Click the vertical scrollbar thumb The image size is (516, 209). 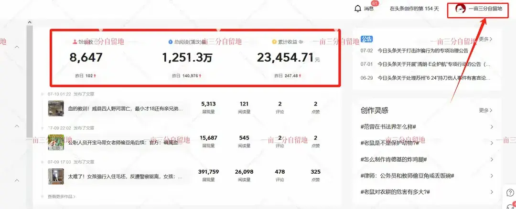30,81
